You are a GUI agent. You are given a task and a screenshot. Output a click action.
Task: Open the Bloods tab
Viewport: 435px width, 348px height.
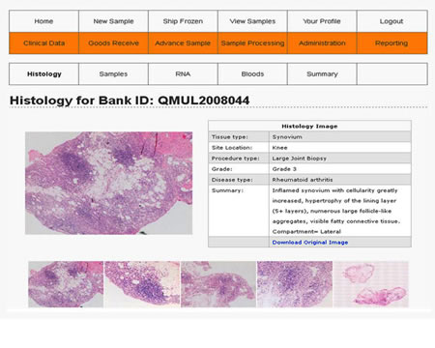click(x=252, y=73)
